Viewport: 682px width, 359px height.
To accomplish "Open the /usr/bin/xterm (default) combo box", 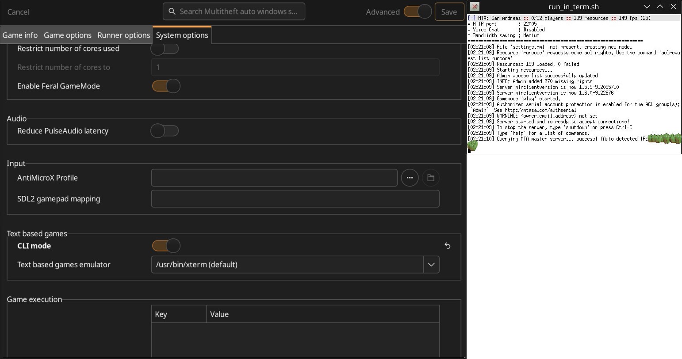I will pyautogui.click(x=295, y=265).
